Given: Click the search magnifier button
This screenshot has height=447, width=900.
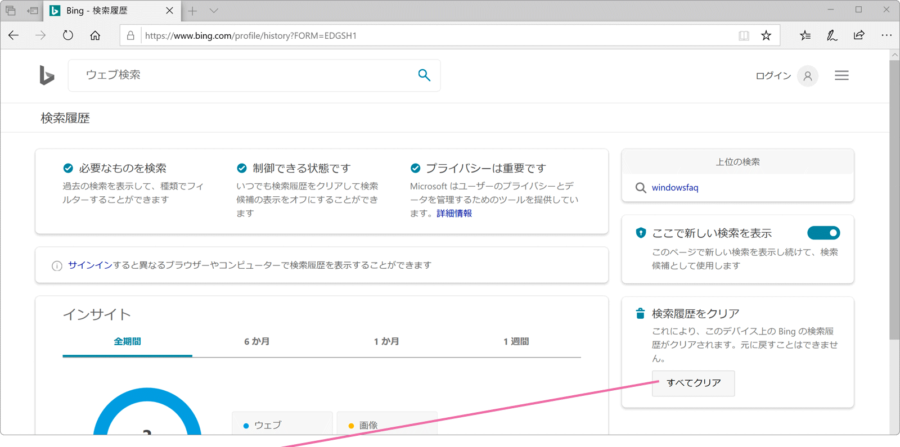Looking at the screenshot, I should click(x=424, y=75).
